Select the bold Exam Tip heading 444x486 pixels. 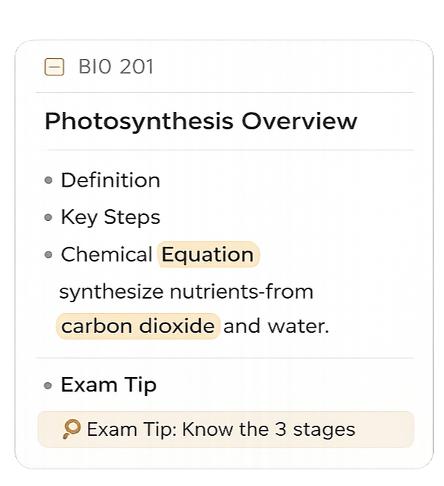[x=108, y=385]
